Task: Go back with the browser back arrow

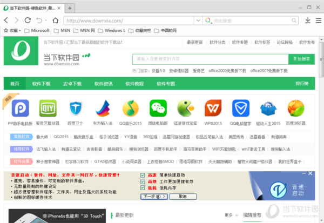Action: click(6, 21)
